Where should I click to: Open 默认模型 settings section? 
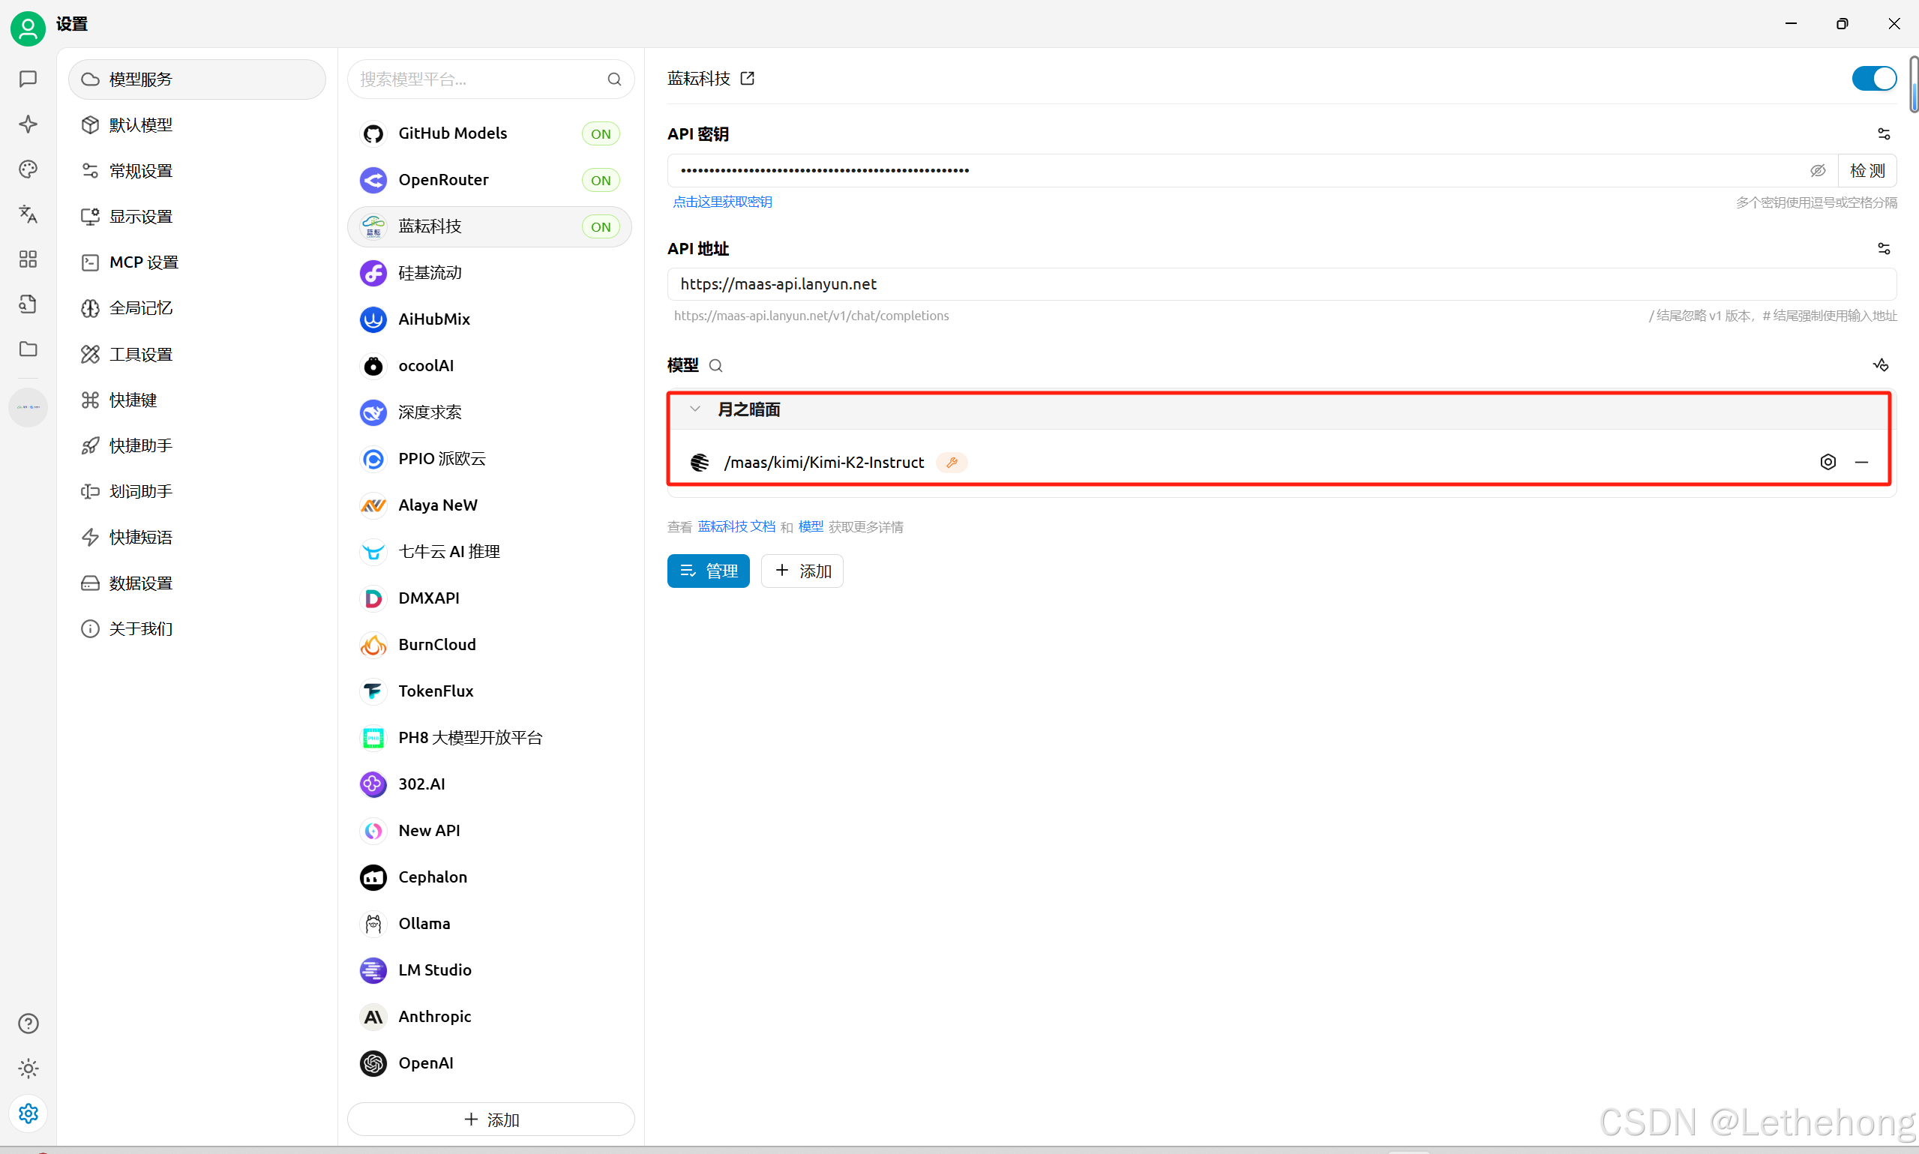tap(196, 125)
